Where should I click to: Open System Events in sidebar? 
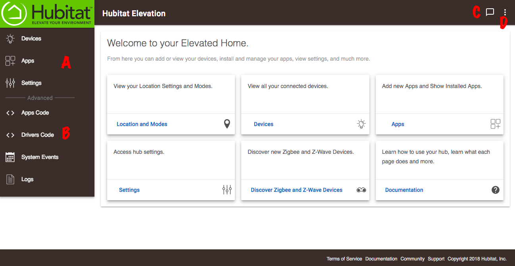click(40, 157)
